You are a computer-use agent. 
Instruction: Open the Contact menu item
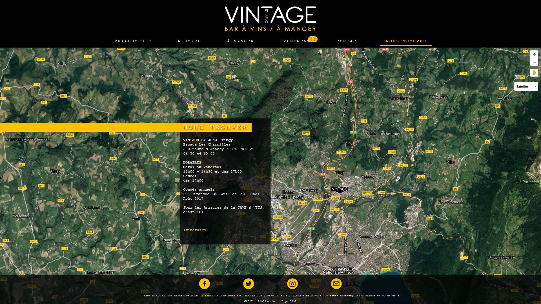348,41
